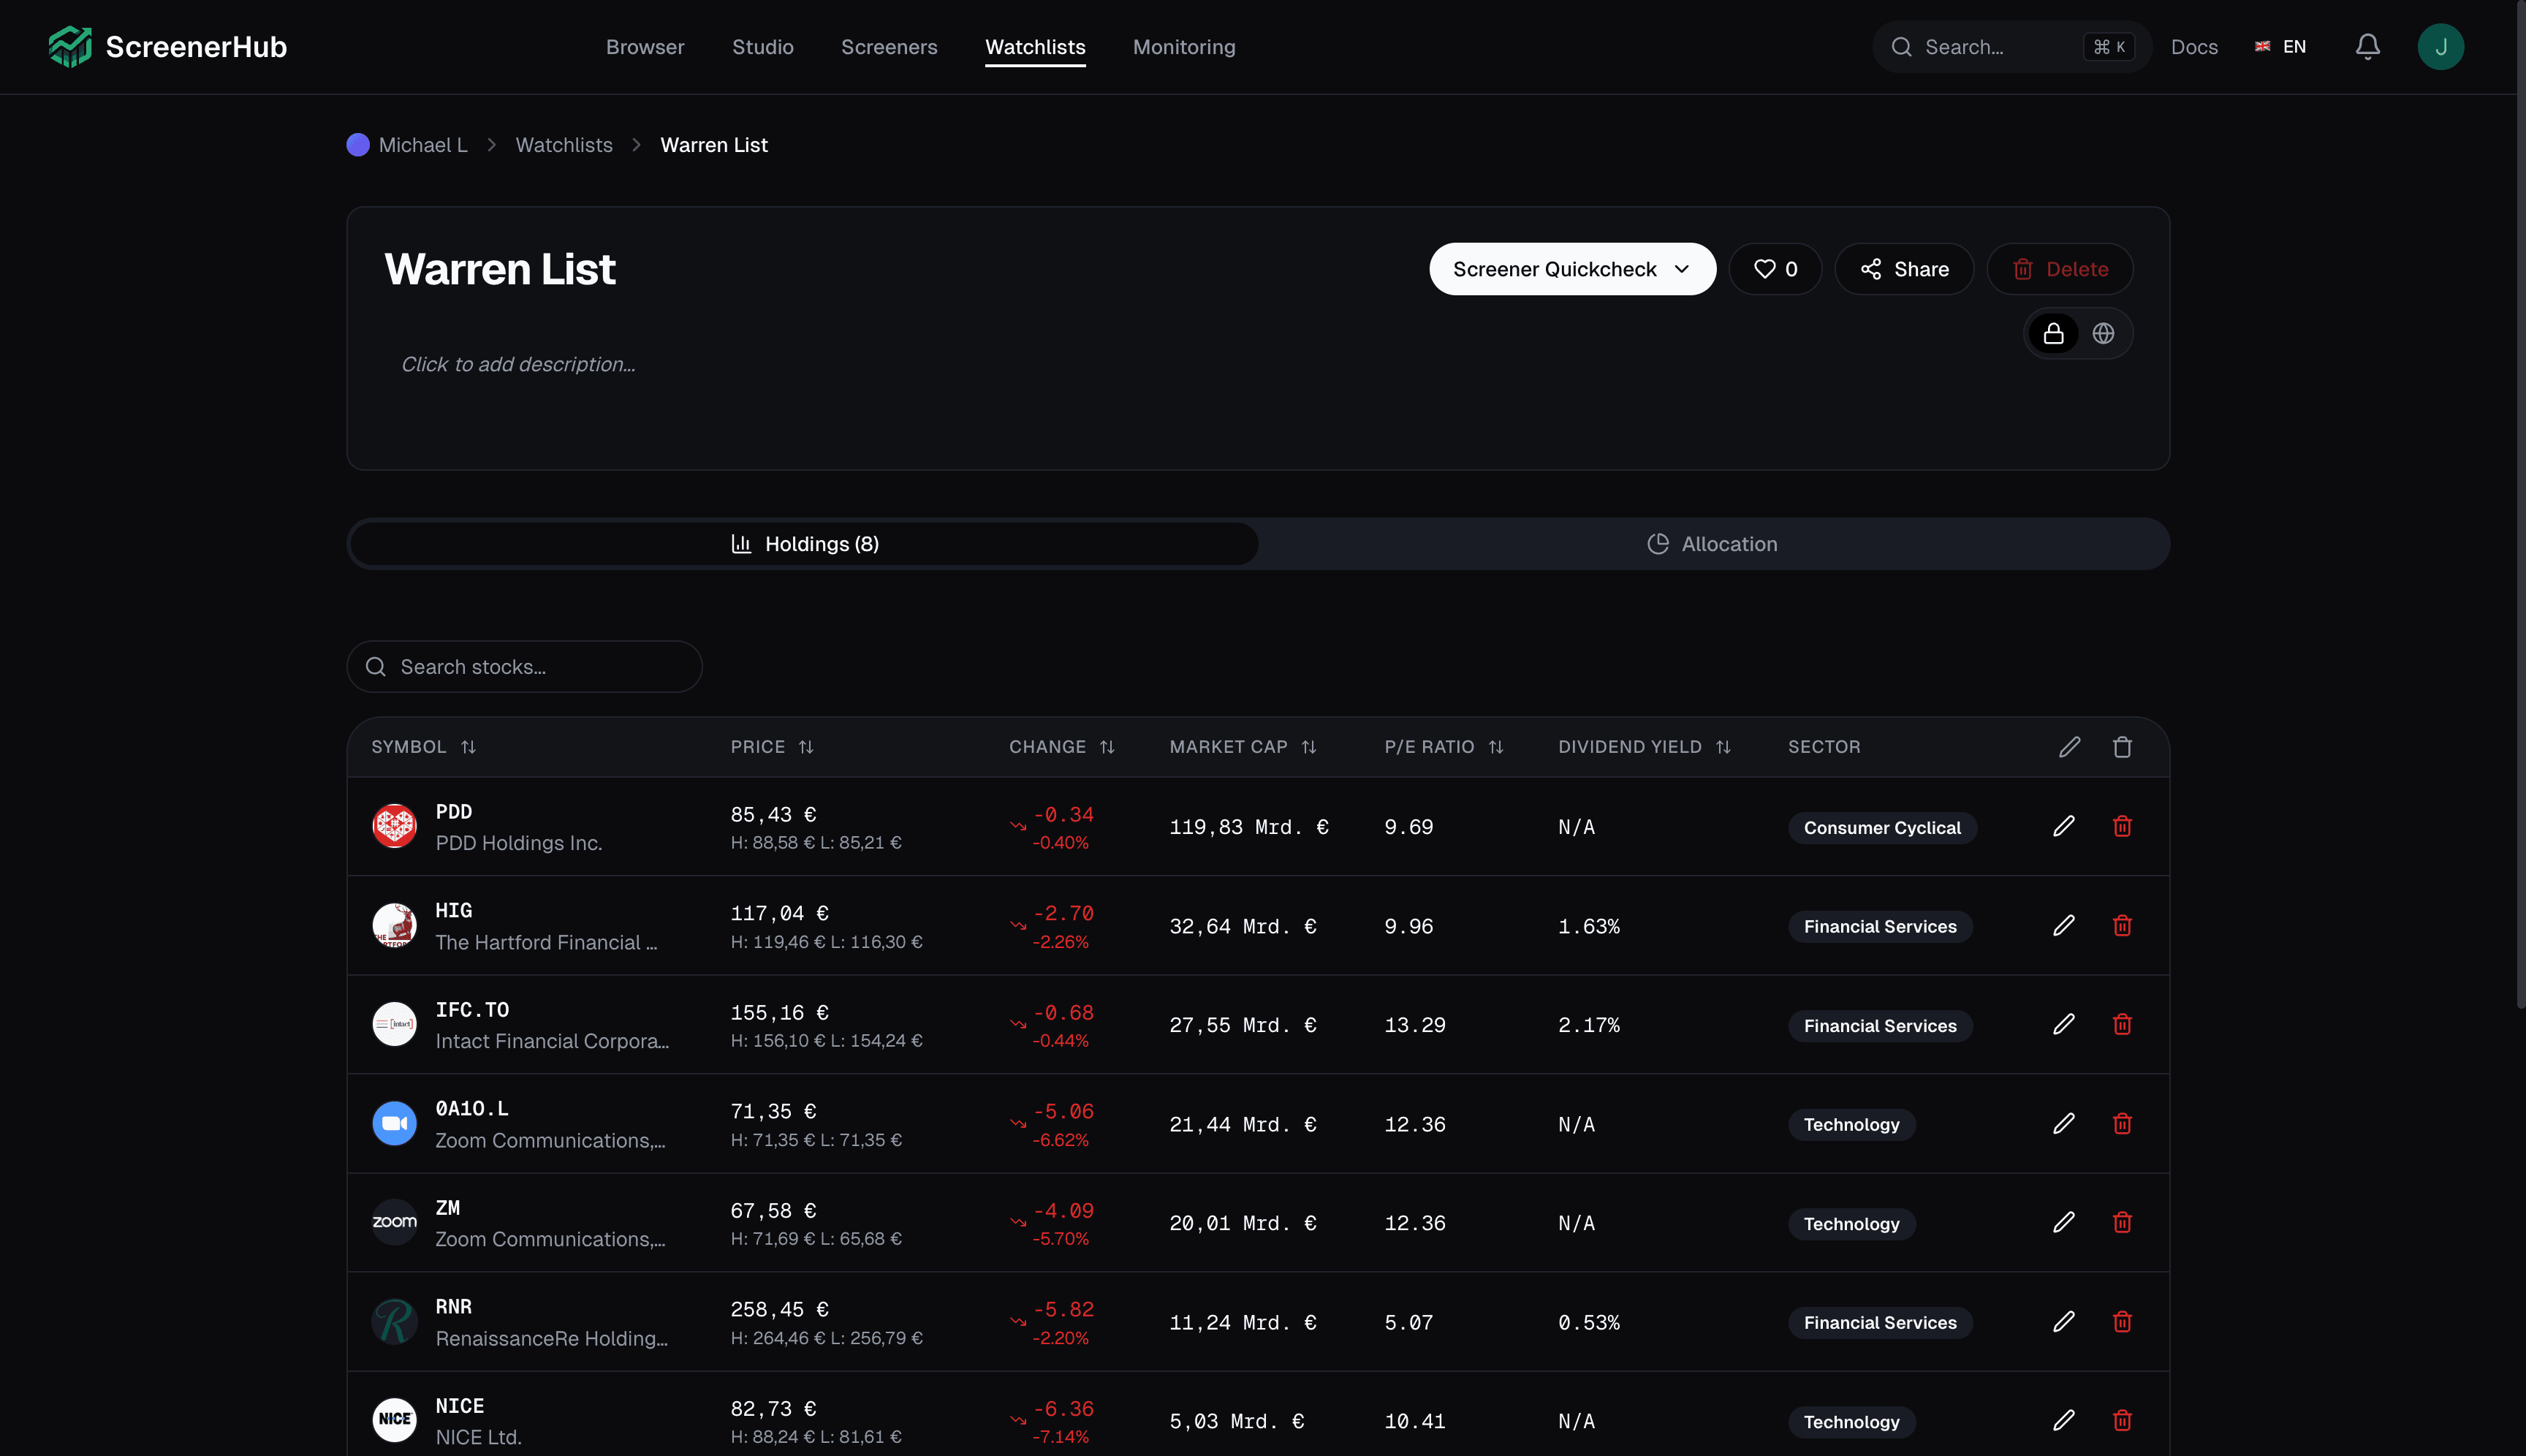Click the NICE company logo
The height and width of the screenshot is (1456, 2526).
(x=394, y=1420)
